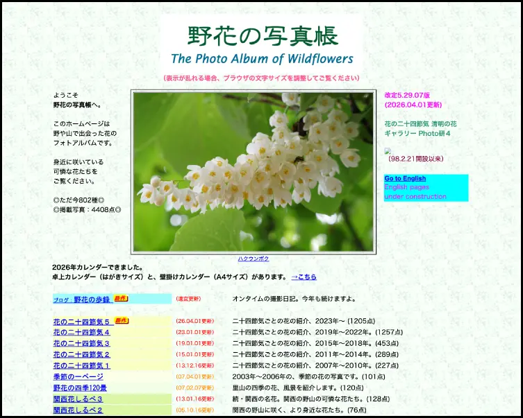523x418 pixels.
Task: Click the 新作 badge beside 花の二十四節気５
Action: click(x=122, y=321)
